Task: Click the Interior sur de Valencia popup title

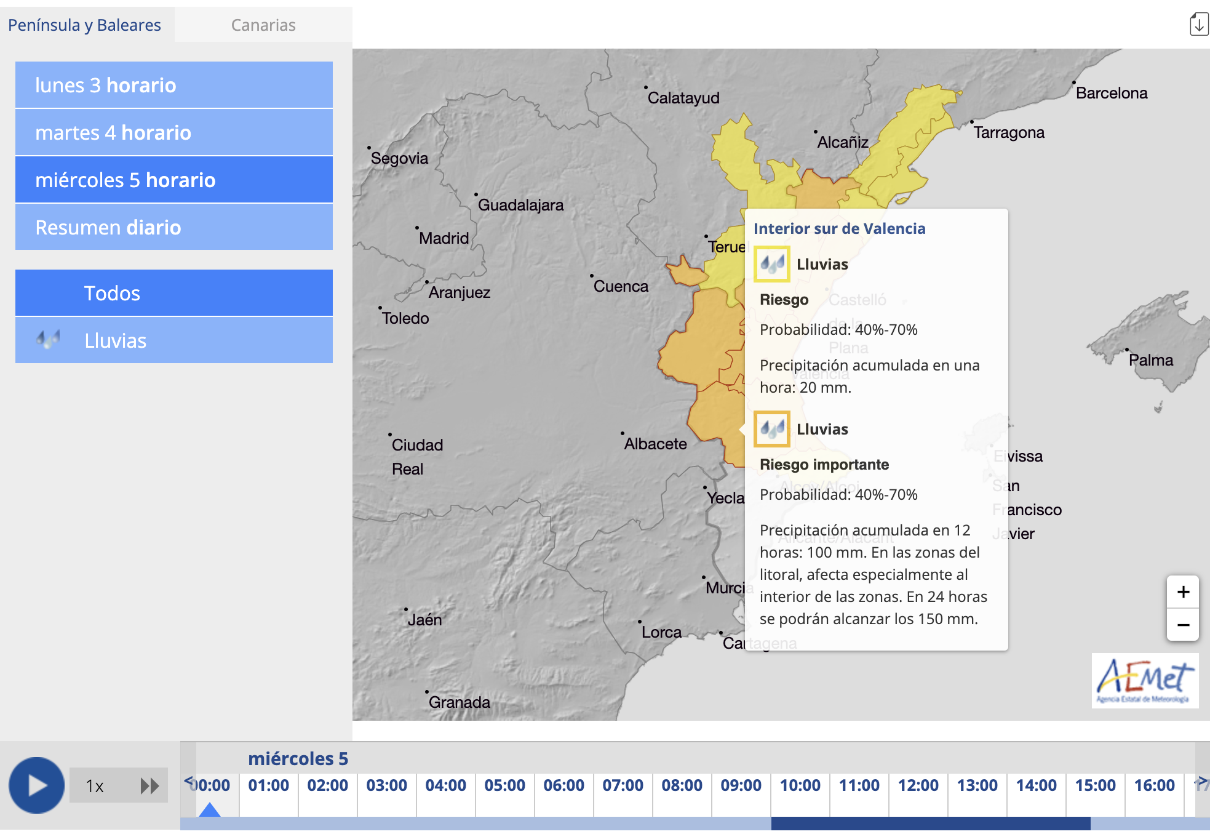Action: pyautogui.click(x=839, y=228)
